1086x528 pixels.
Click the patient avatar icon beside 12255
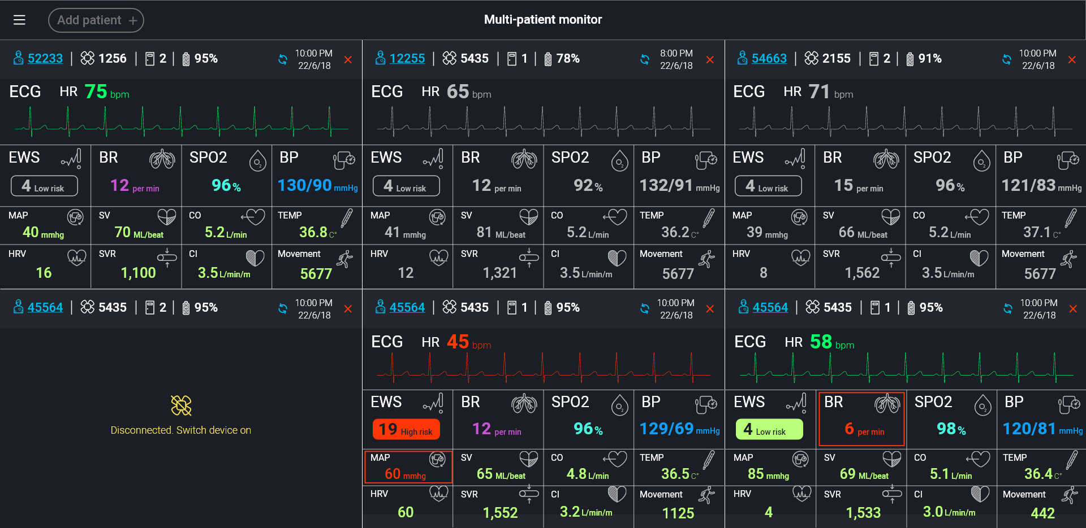380,58
